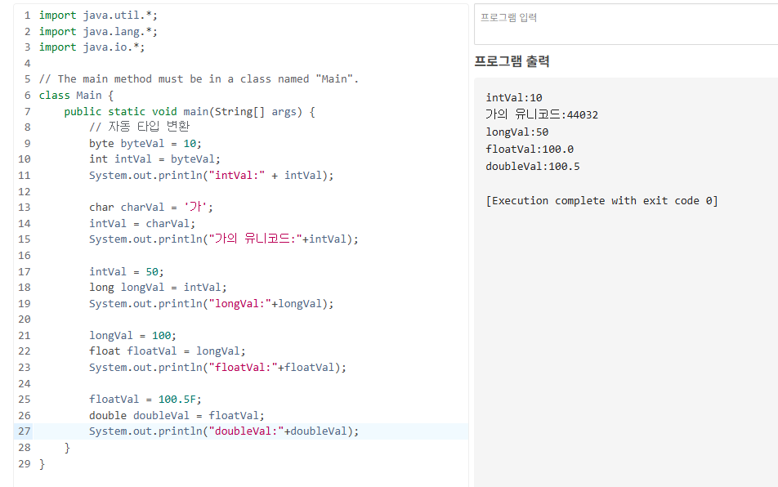
Task: Click output line 'intVal:10'
Action: pos(514,98)
